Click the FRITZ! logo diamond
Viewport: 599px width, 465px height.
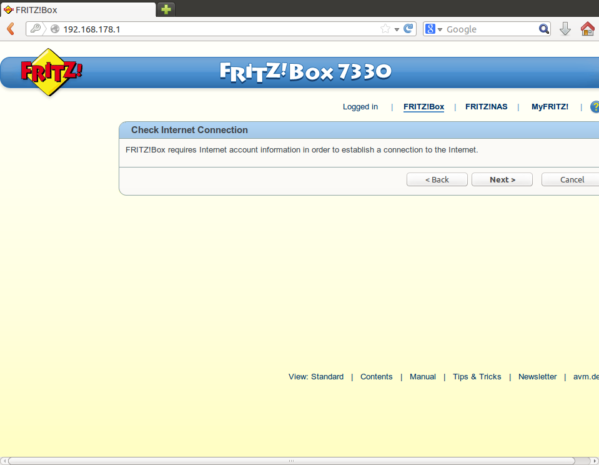tap(51, 72)
